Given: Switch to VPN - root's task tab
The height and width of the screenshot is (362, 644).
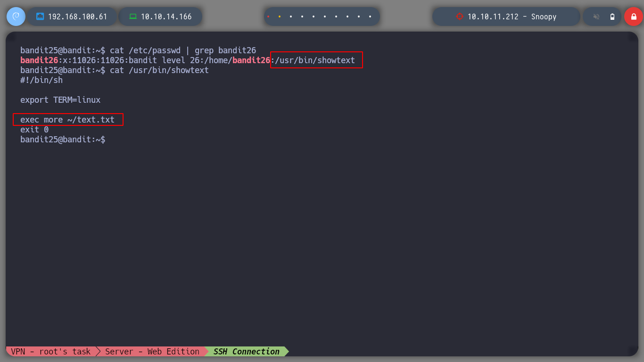Looking at the screenshot, I should pyautogui.click(x=51, y=351).
